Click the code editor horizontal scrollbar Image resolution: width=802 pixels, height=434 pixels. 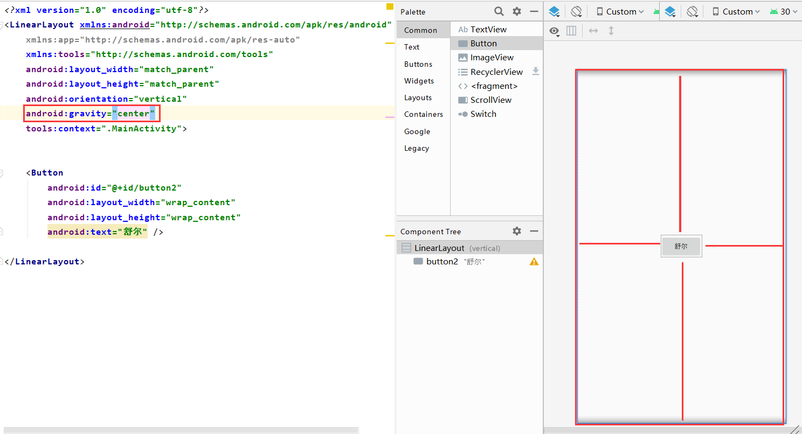(181, 430)
